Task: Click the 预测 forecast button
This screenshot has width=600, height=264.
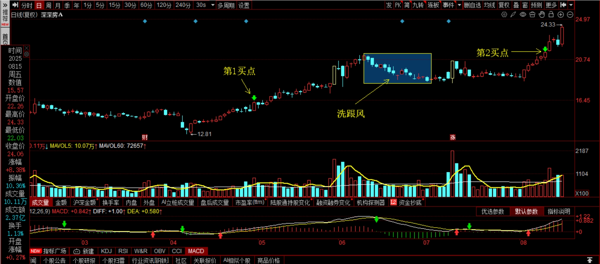Action: 537,5
